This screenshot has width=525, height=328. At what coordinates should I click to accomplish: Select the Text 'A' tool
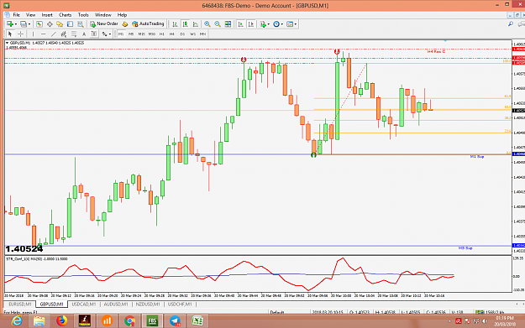coord(84,34)
